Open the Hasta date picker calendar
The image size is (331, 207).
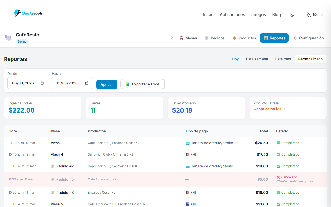[87, 83]
